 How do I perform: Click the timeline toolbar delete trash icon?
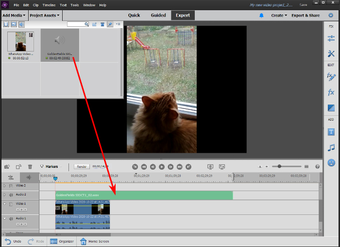coord(30,167)
